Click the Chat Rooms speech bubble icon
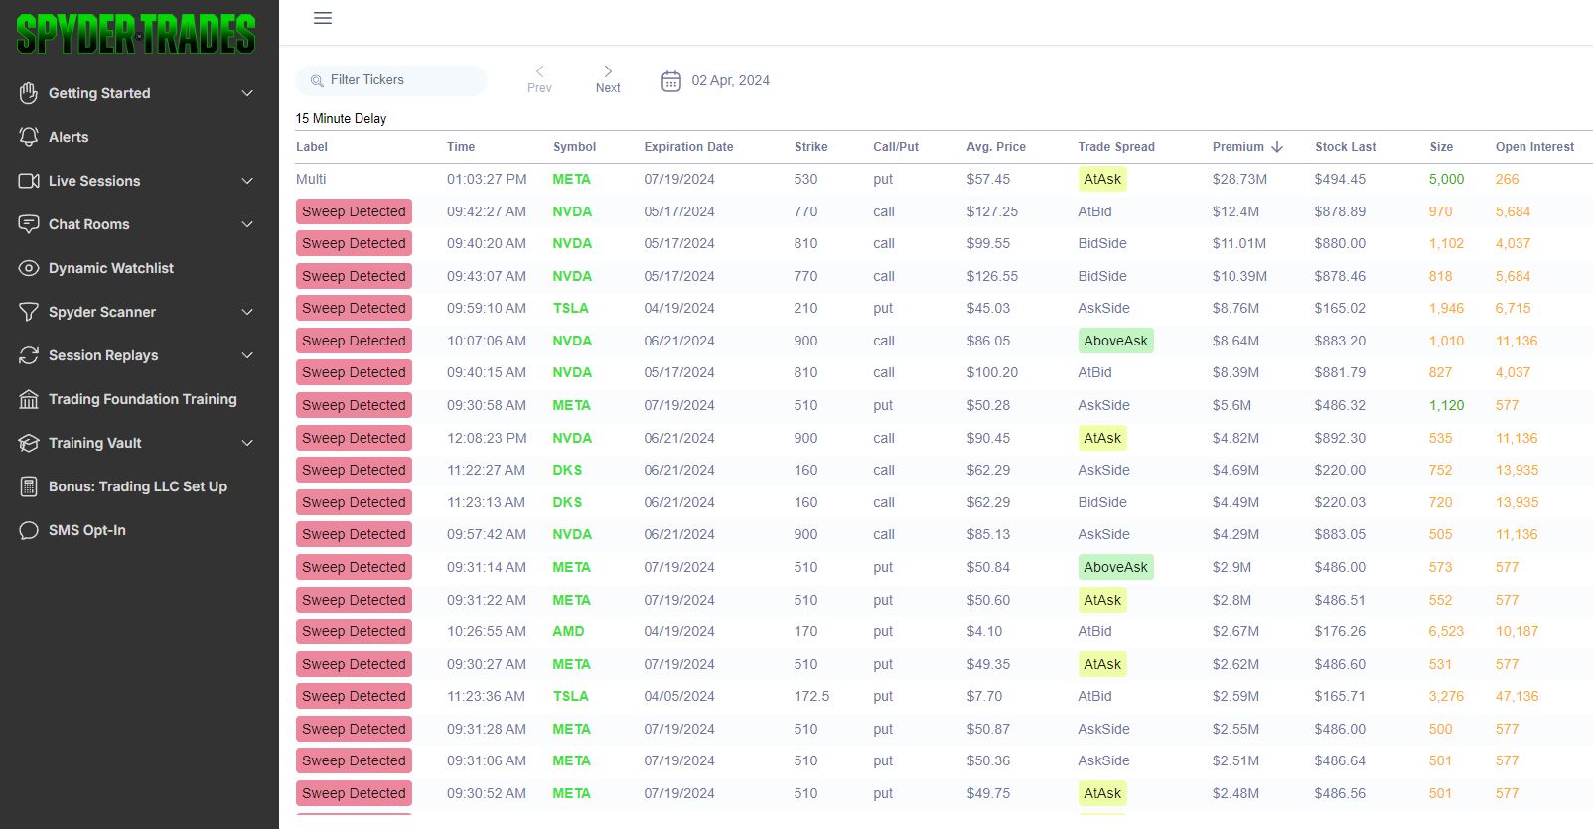The width and height of the screenshot is (1593, 829). 29,224
